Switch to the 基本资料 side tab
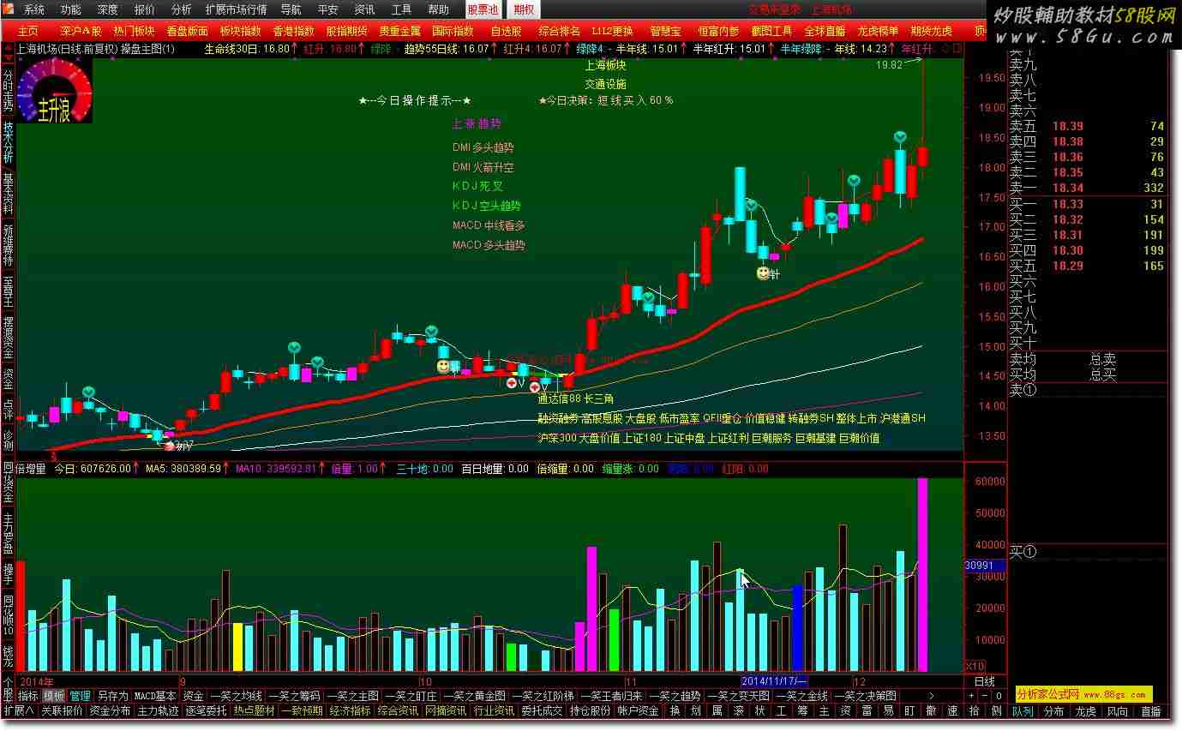Viewport: 1182px width, 731px height. (8, 194)
